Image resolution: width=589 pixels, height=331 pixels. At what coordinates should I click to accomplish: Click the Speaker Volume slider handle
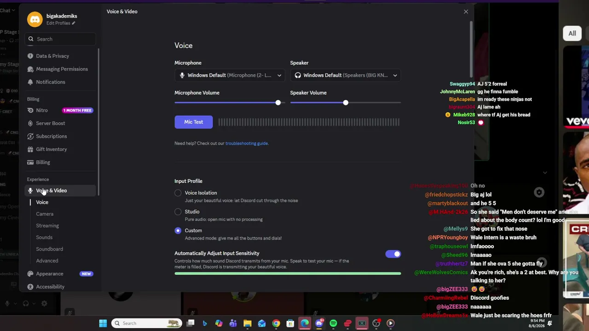346,103
